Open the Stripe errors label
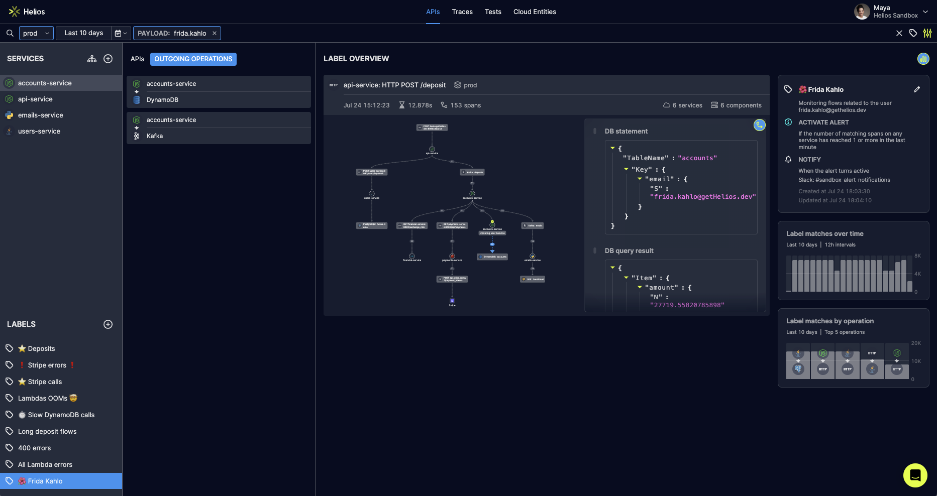937x496 pixels. tap(61, 365)
